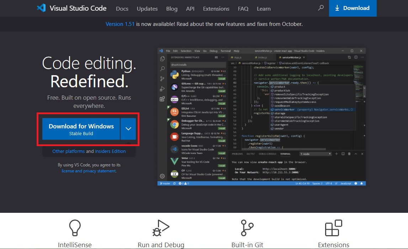Switch to DEBUG CONSOLE tab in editor panel
408x249 pixels.
click(267, 154)
